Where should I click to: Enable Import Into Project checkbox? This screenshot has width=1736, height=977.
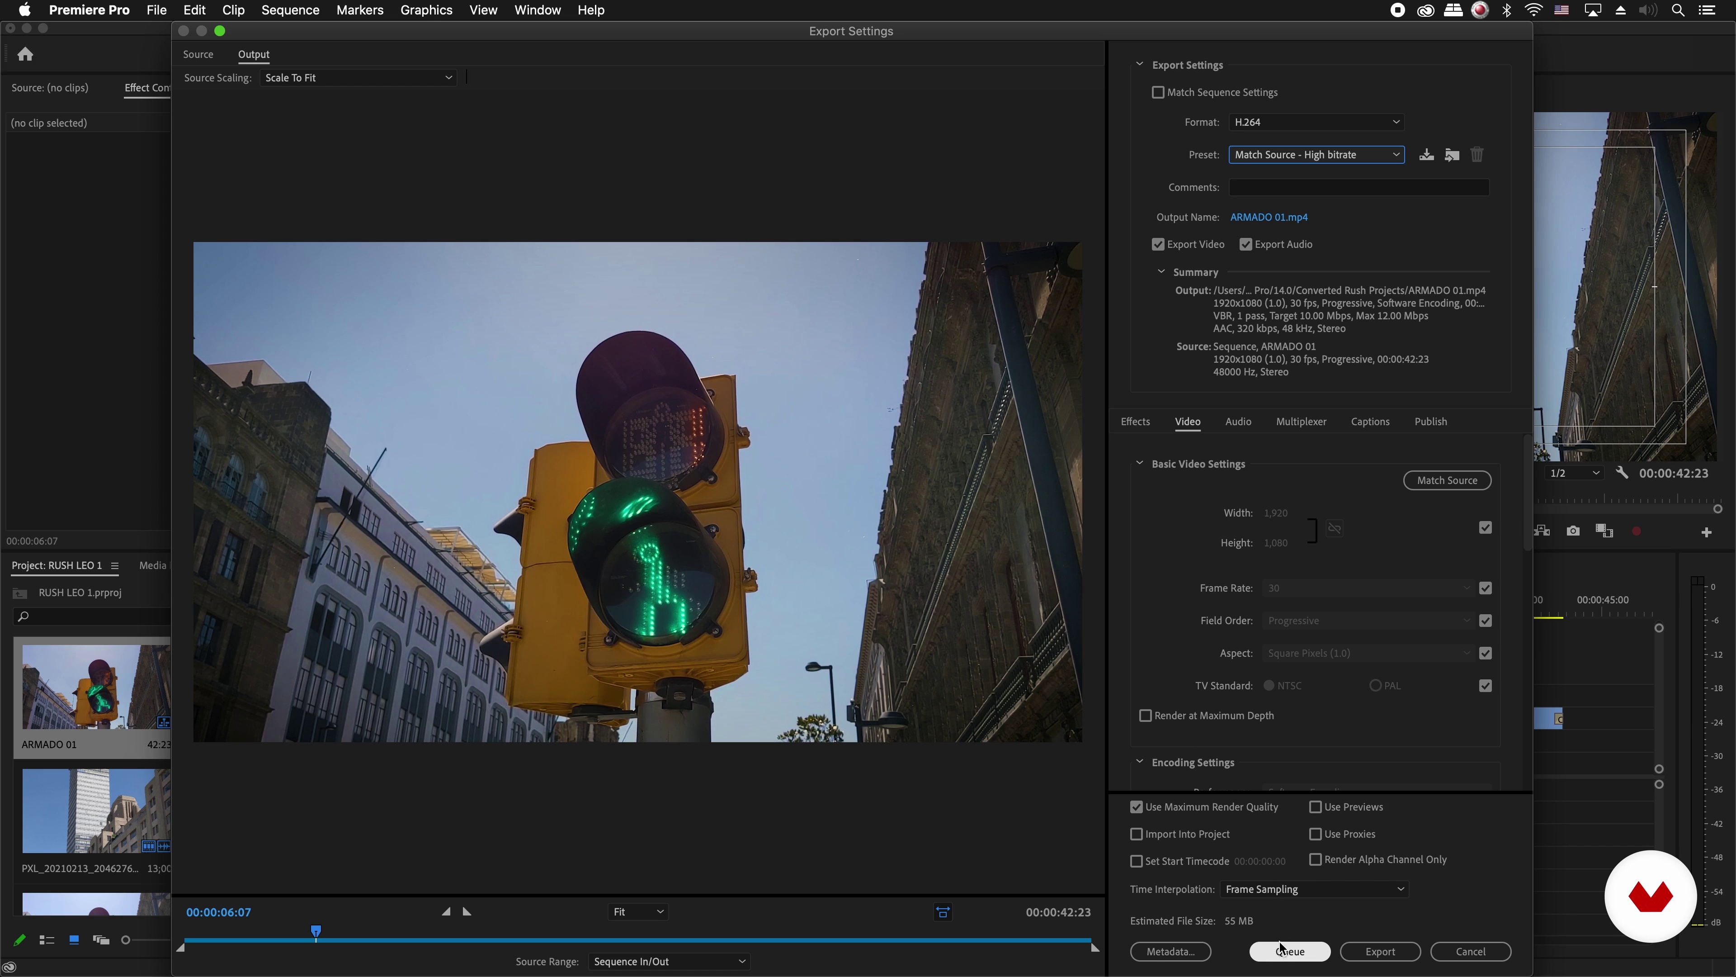pyautogui.click(x=1136, y=834)
